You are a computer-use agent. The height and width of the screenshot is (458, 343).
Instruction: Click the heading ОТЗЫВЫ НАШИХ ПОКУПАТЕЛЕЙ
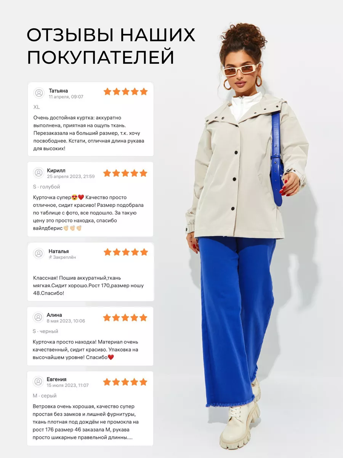click(x=111, y=46)
